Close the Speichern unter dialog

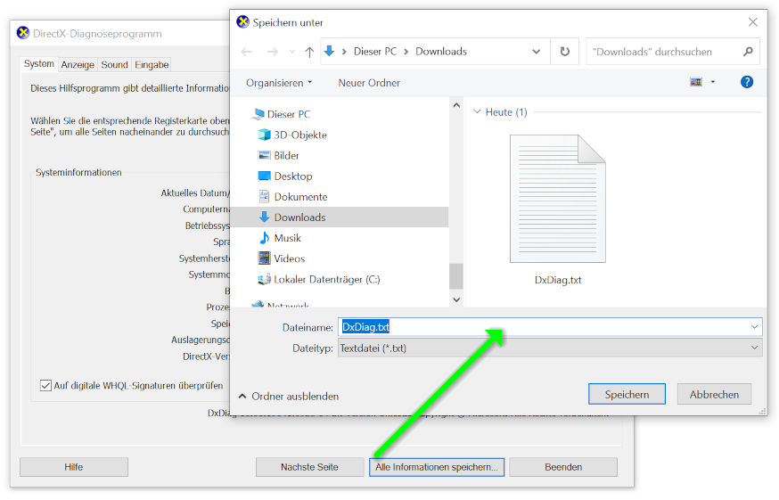(752, 22)
